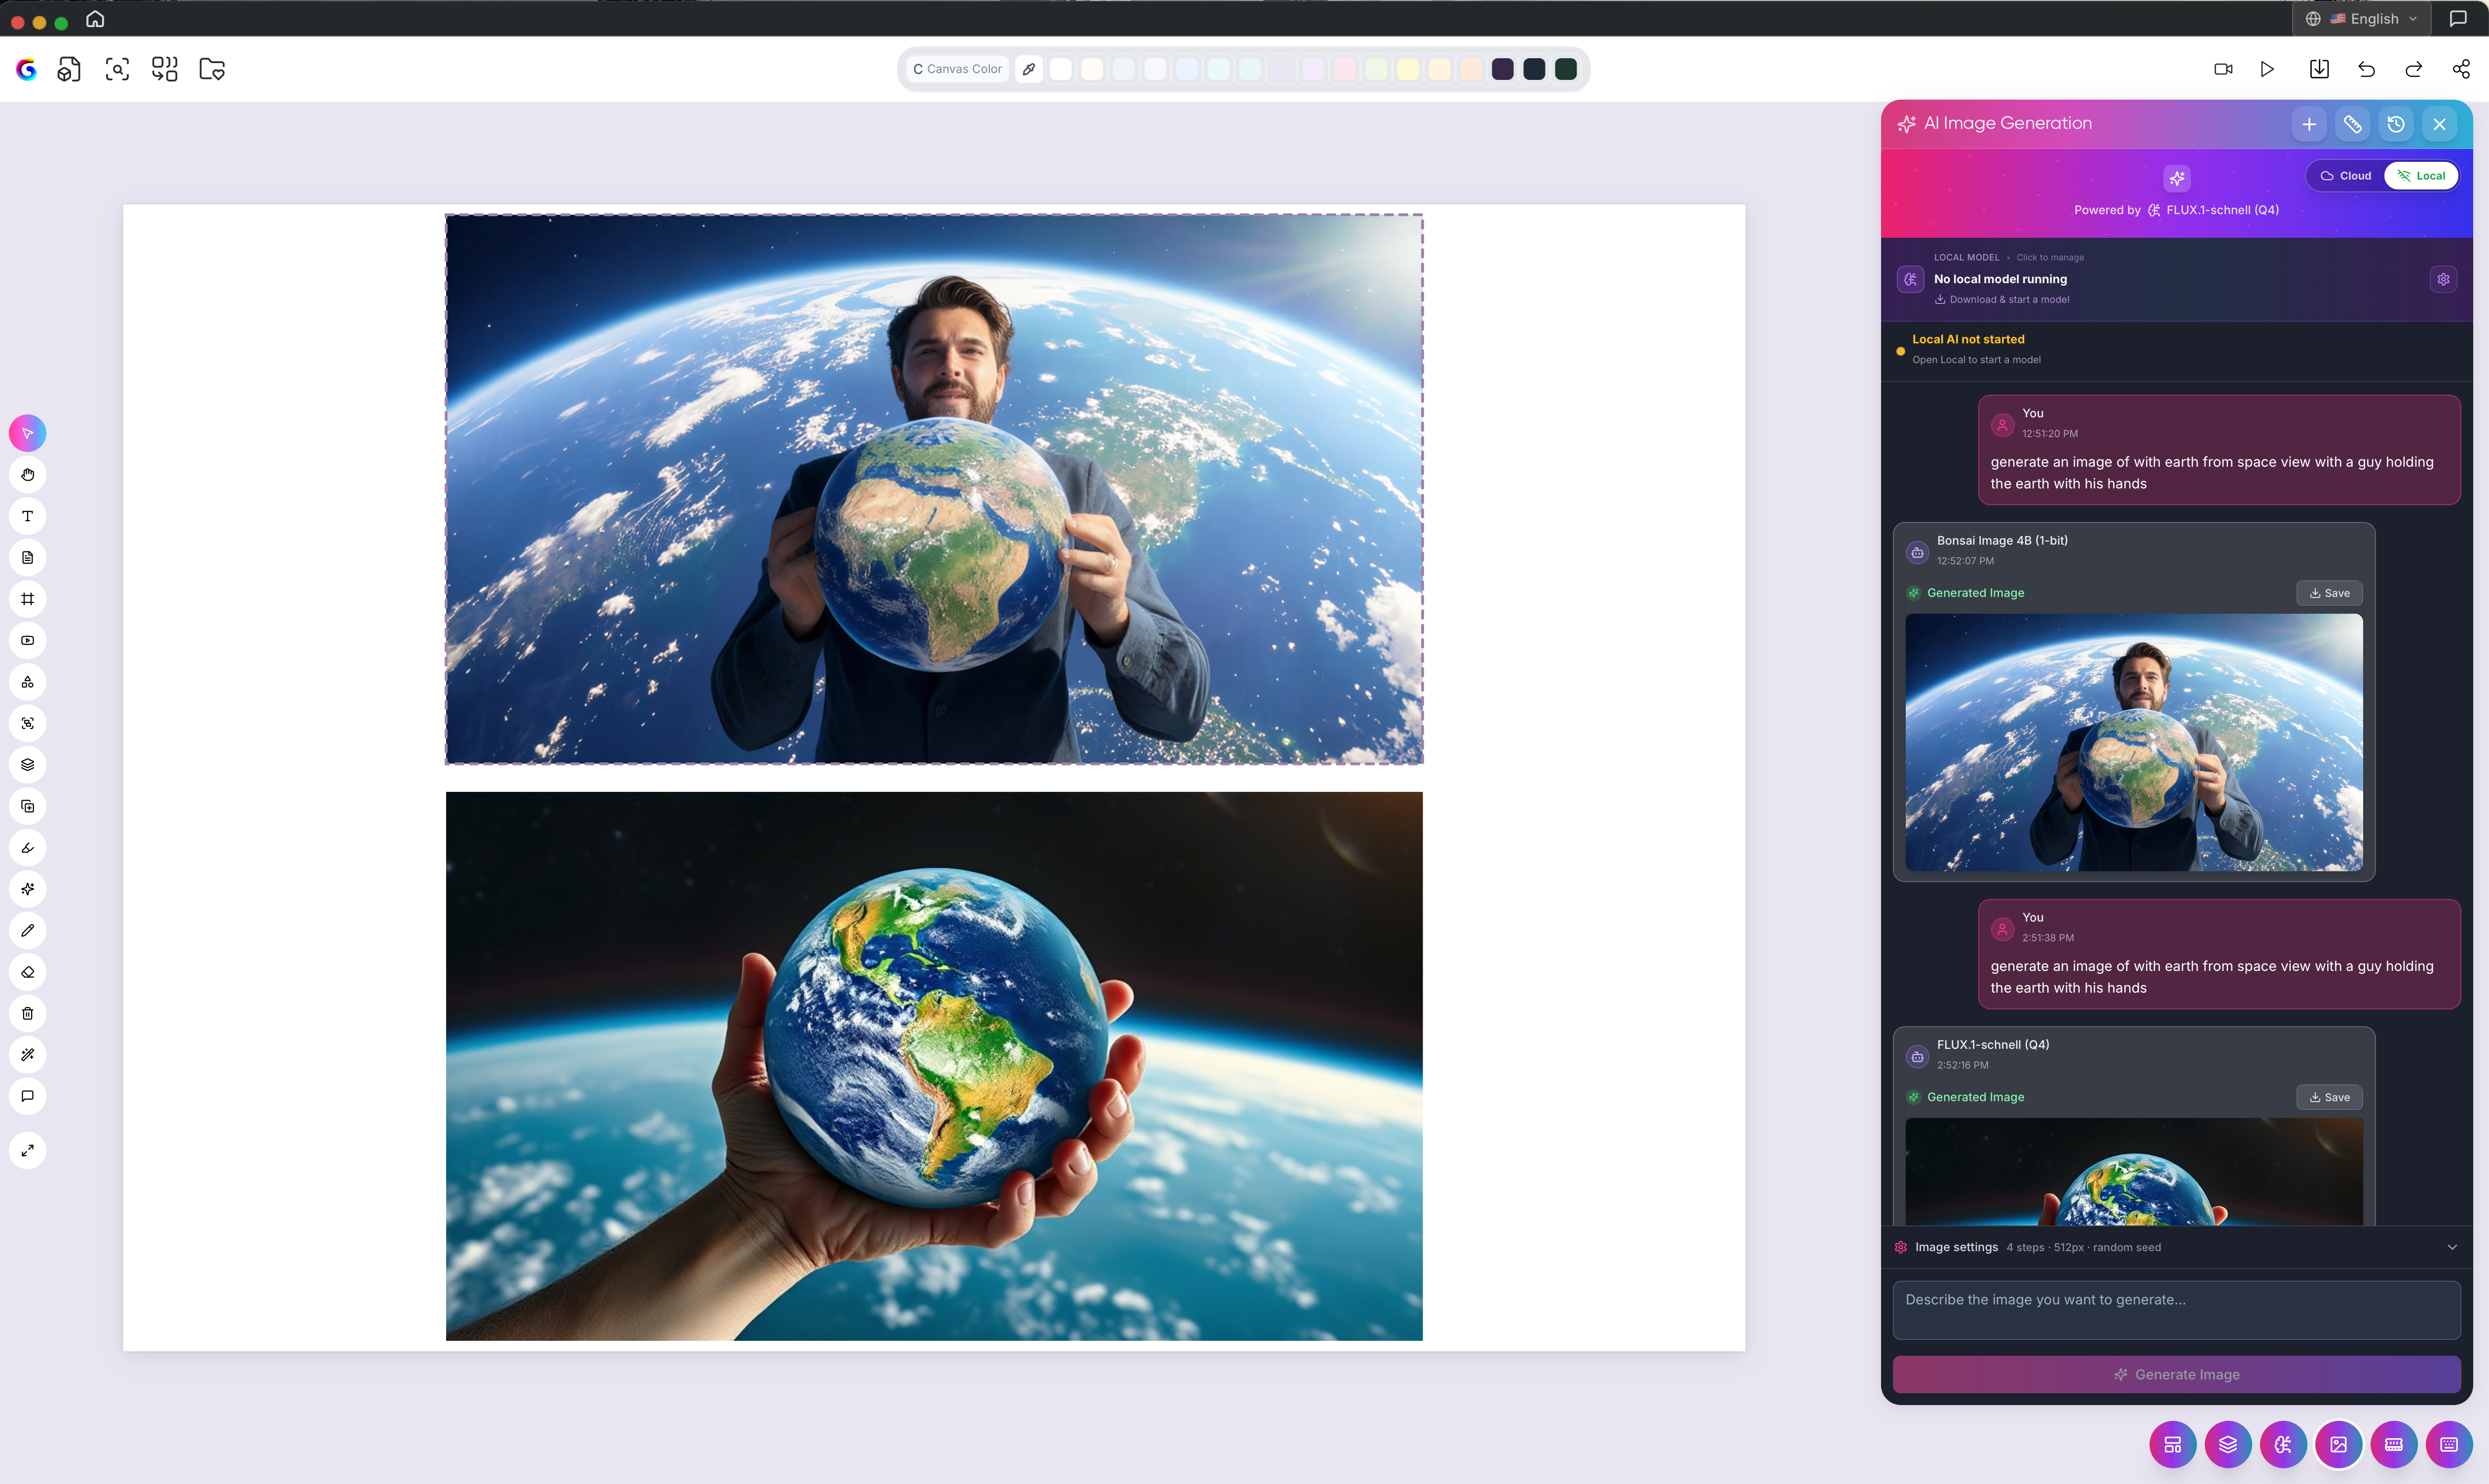Undo the last action
Viewport: 2489px width, 1484px height.
(2367, 69)
